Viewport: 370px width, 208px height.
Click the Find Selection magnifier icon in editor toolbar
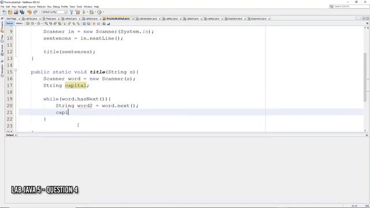(46, 24)
